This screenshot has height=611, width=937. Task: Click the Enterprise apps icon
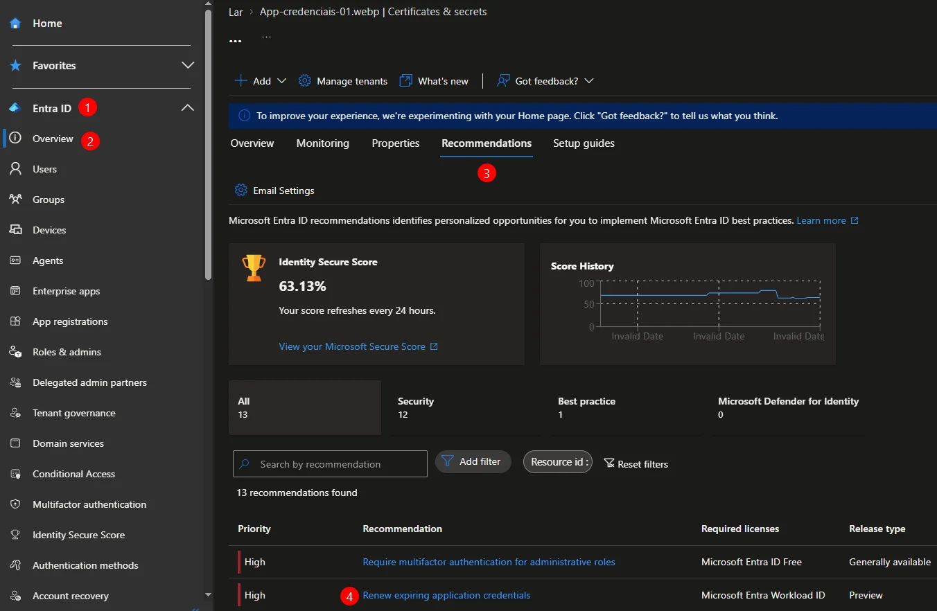[15, 291]
